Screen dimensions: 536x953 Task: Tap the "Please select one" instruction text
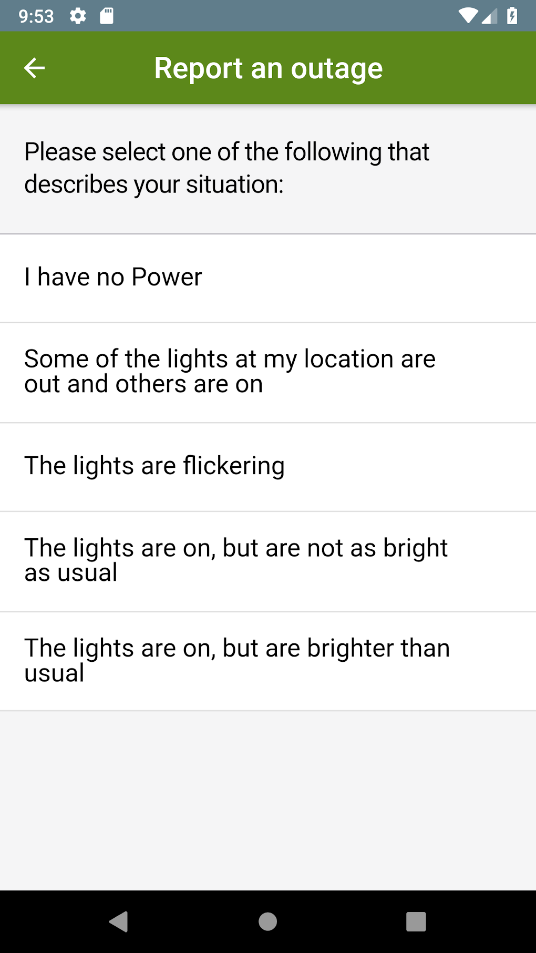point(227,168)
